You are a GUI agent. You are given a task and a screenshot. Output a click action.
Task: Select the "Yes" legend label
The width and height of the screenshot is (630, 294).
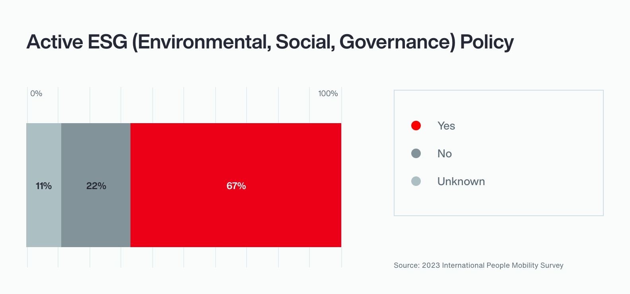tap(446, 126)
